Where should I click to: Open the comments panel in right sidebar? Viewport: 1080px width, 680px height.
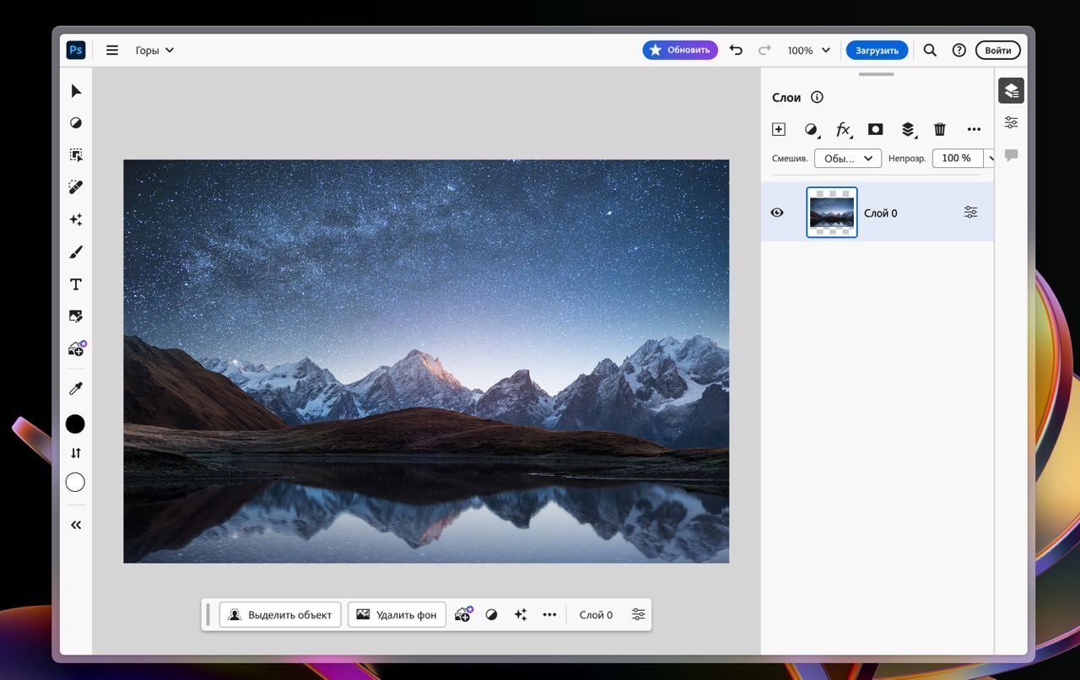point(1011,155)
